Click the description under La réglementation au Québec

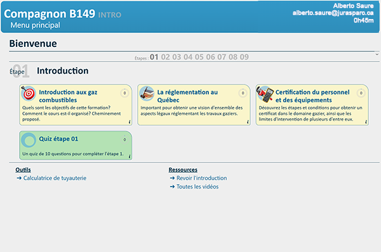click(192, 110)
